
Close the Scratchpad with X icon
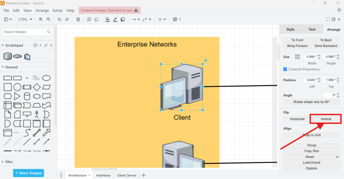[x=51, y=45]
